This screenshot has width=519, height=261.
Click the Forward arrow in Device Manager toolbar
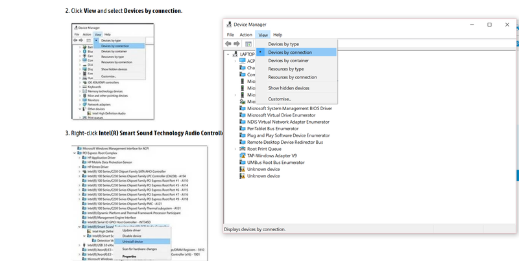(237, 43)
